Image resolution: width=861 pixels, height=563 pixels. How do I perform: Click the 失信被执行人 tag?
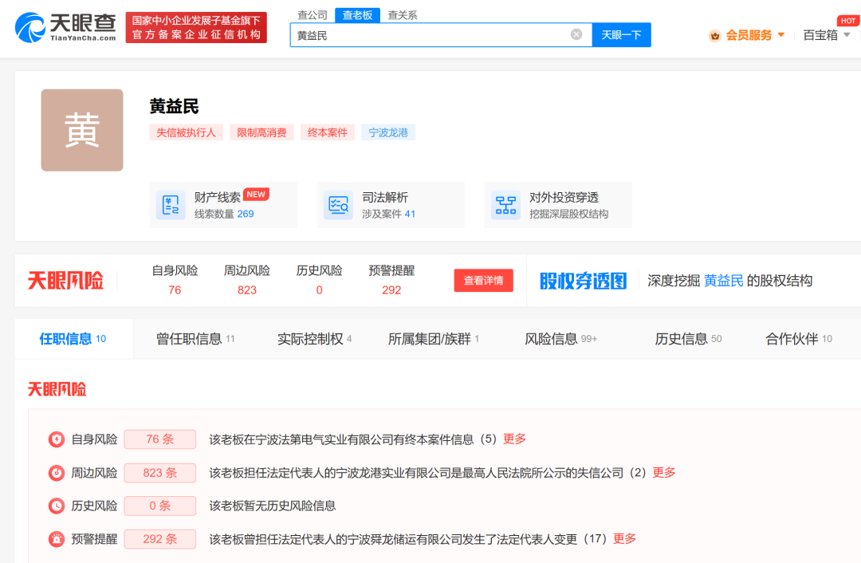click(x=186, y=132)
